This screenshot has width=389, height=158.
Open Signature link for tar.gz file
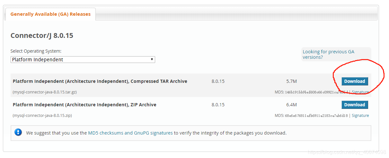pos(360,92)
